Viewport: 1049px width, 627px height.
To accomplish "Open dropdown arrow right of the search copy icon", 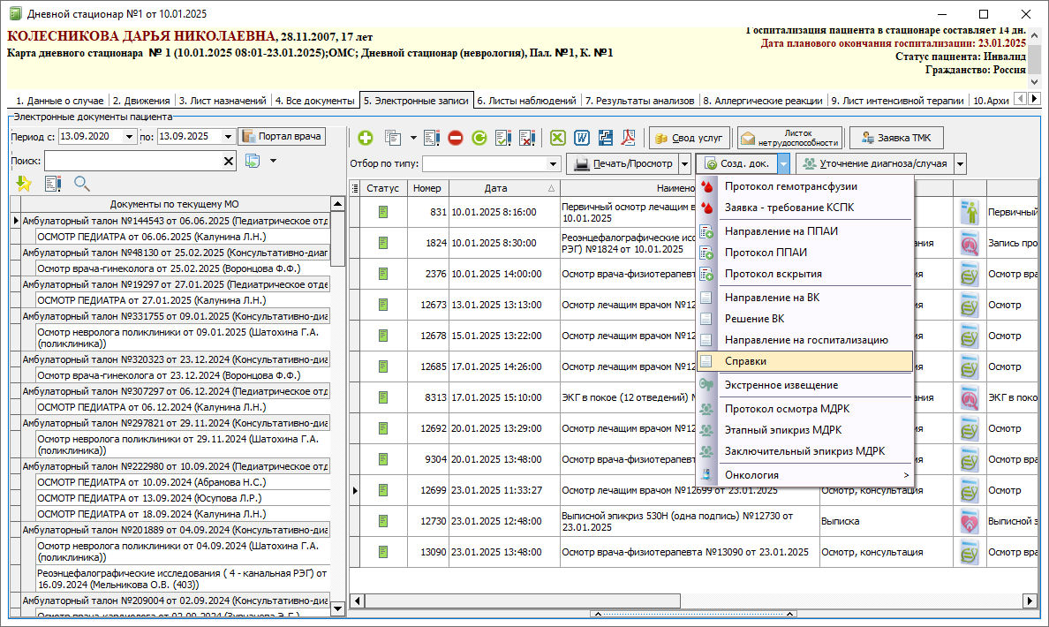I will point(273,161).
